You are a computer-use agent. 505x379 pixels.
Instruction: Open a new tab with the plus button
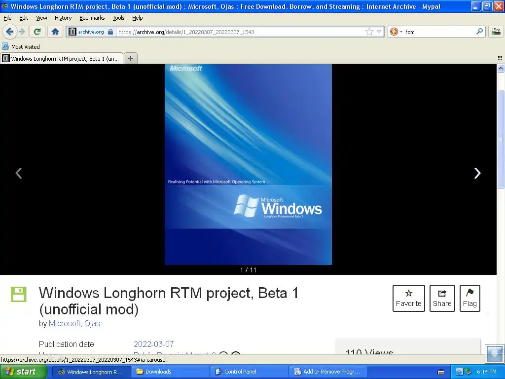click(x=130, y=58)
